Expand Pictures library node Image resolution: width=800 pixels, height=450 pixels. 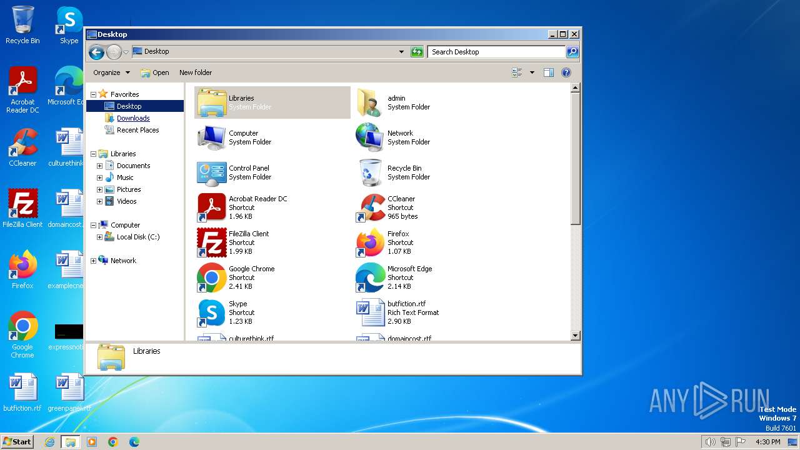(x=99, y=189)
